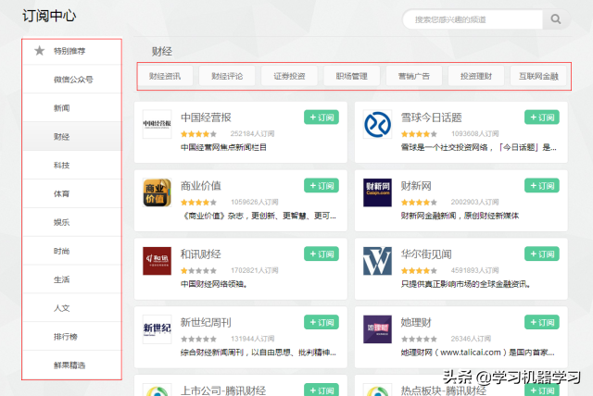
Task: Click the 商业价值 star rating
Action: (x=198, y=203)
